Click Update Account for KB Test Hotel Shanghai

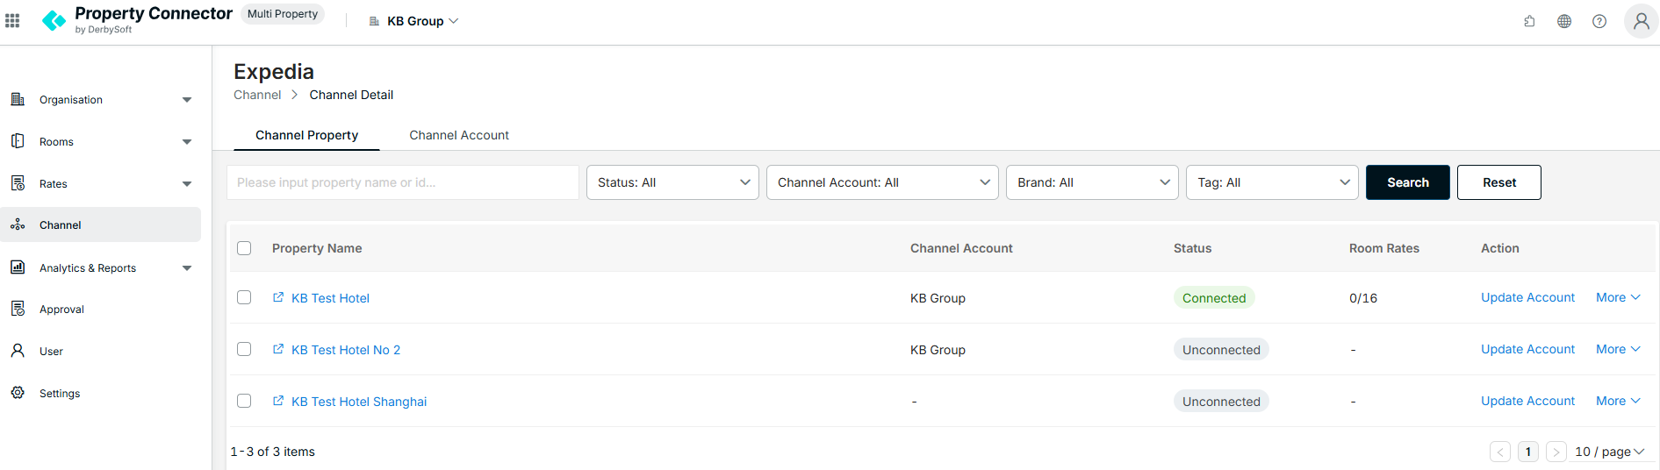[x=1527, y=401]
